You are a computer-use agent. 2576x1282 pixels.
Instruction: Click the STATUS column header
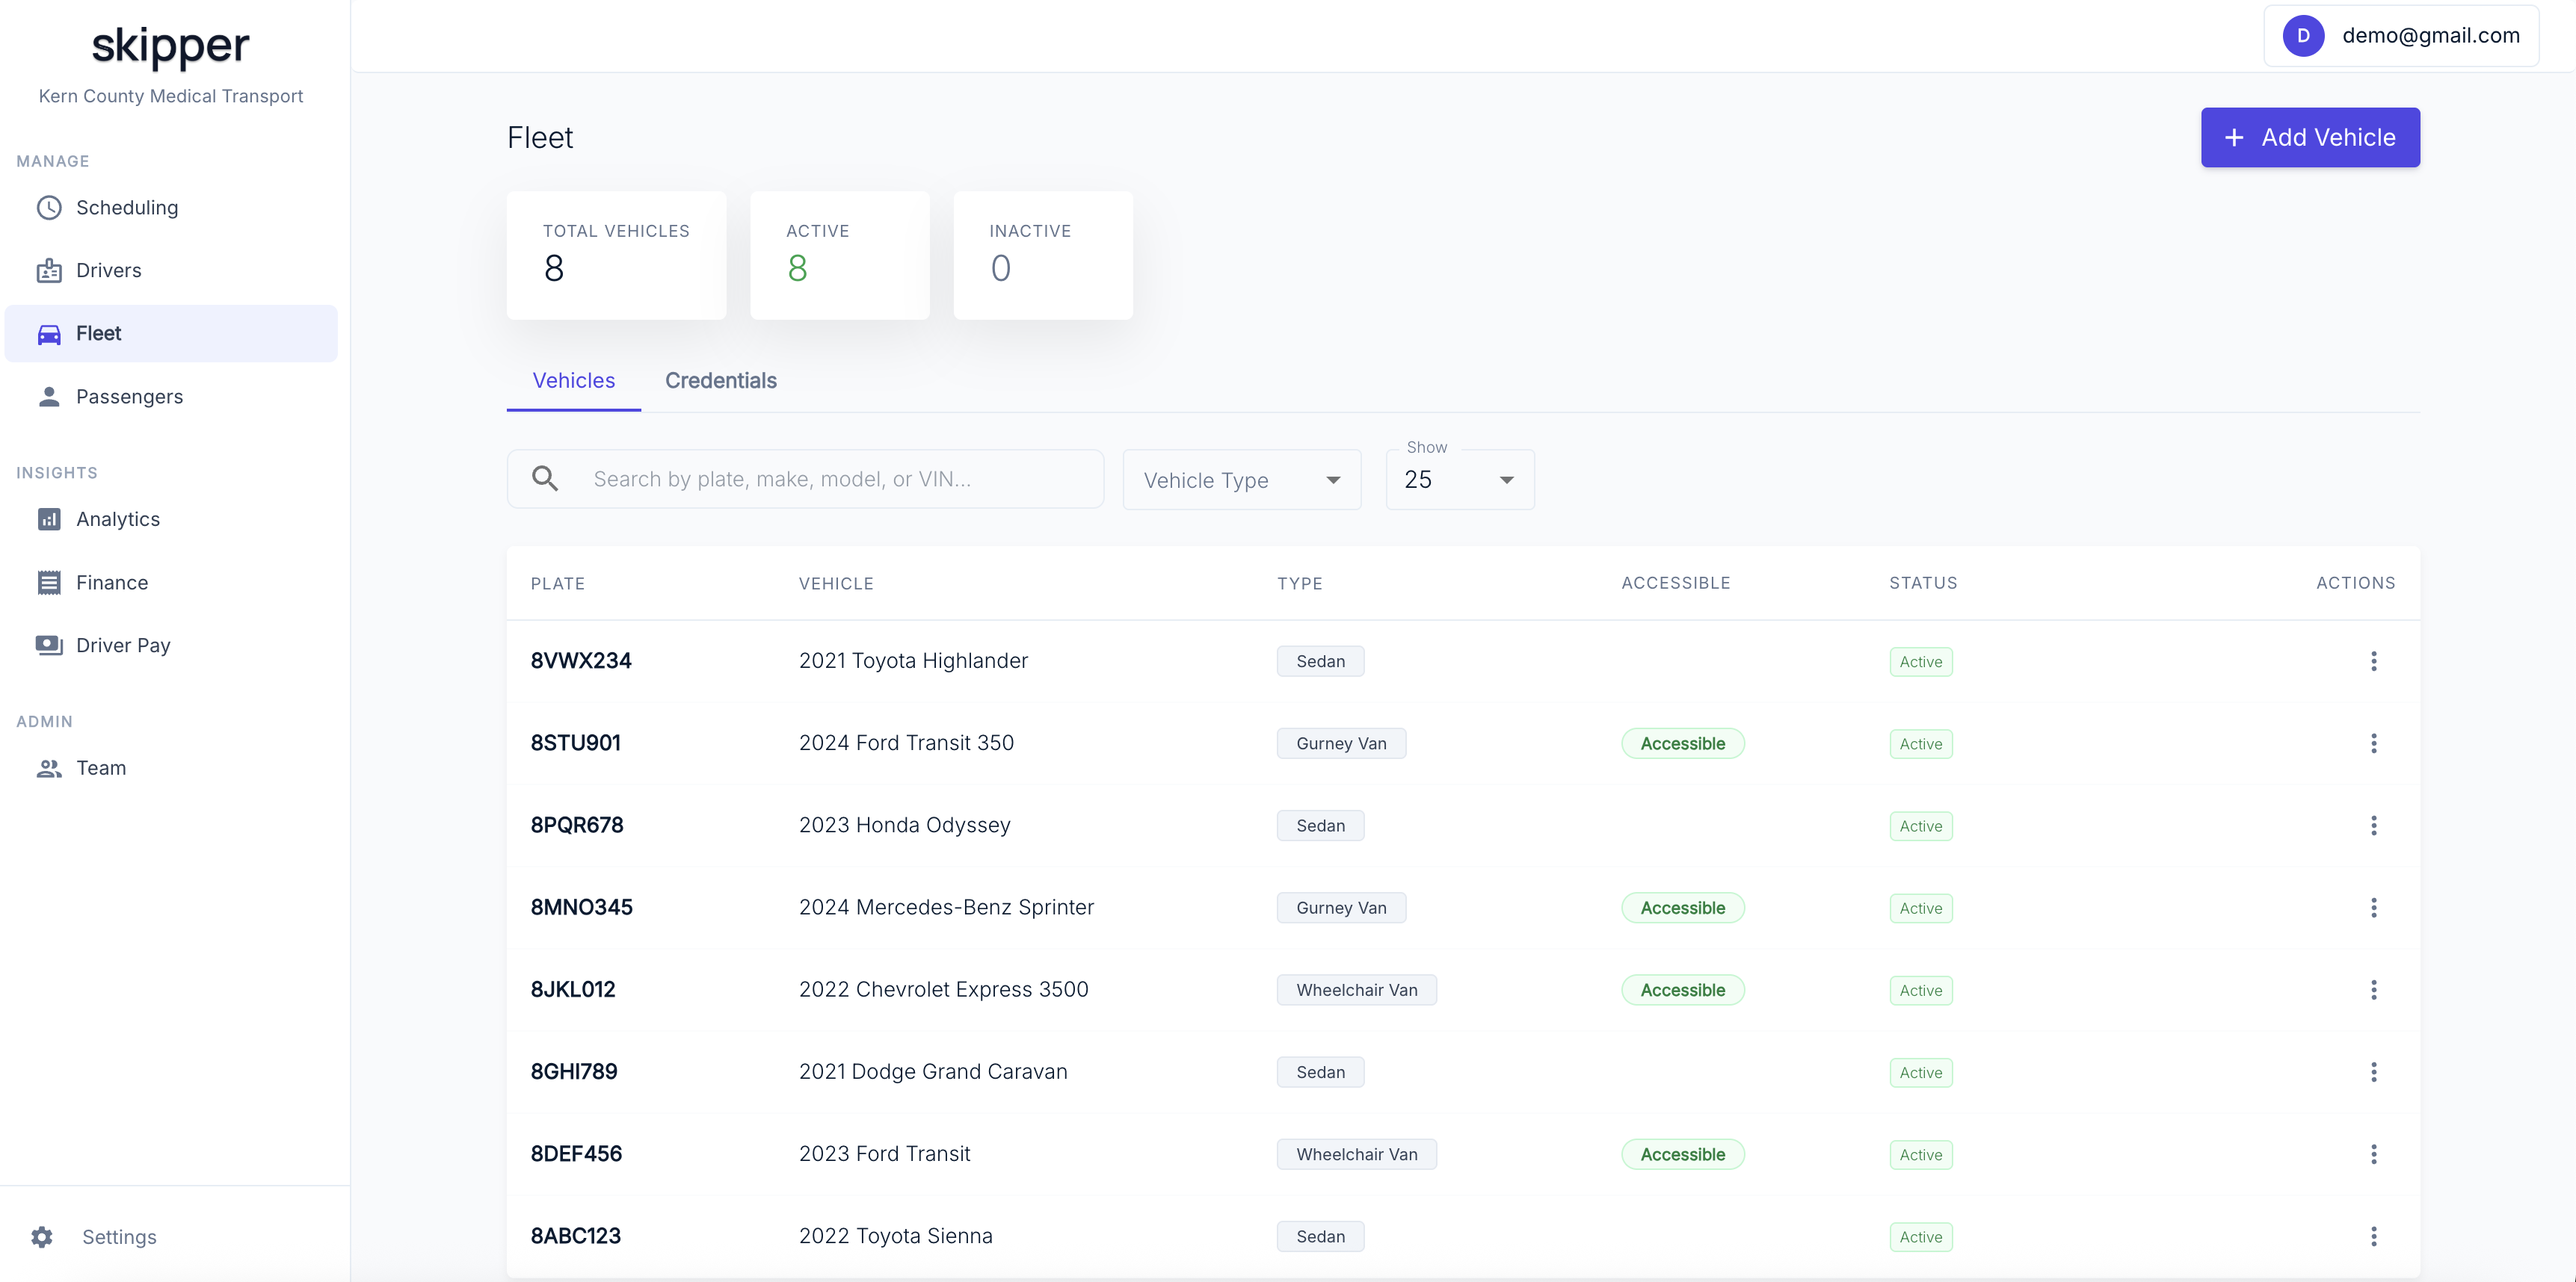coord(1923,583)
